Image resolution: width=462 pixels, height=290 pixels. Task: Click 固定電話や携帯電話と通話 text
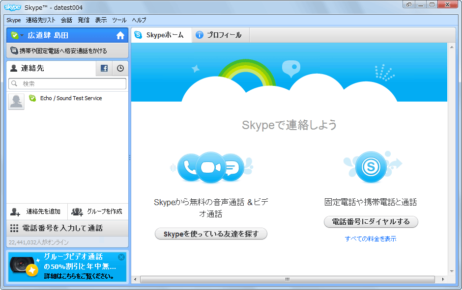click(x=371, y=202)
